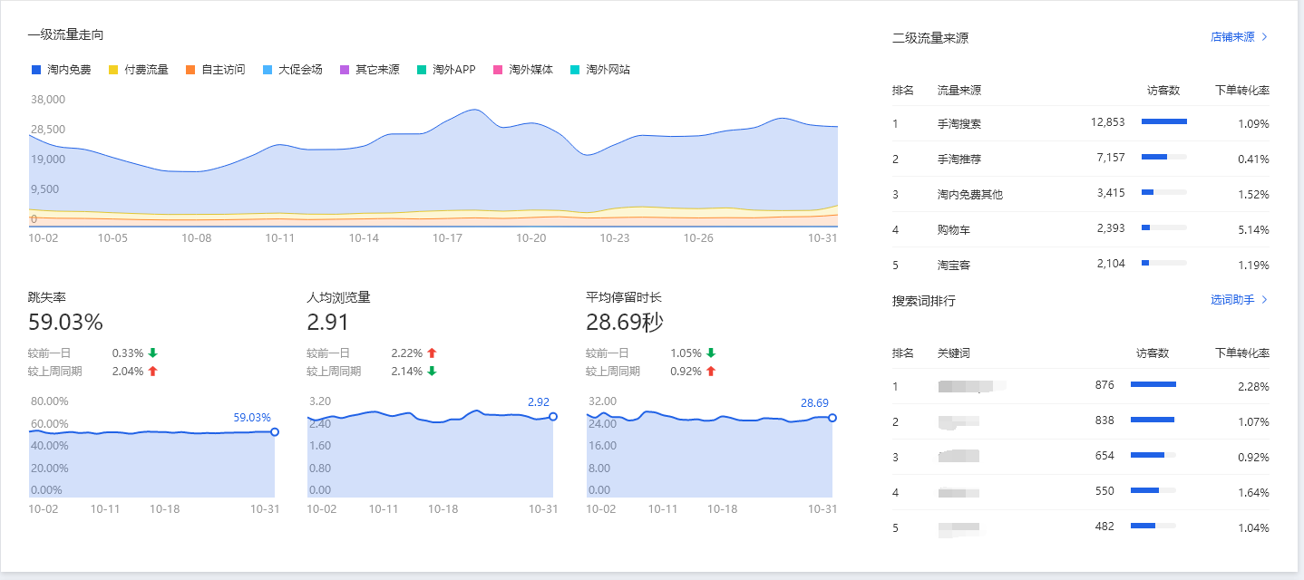Open the 店铺来源 link
The width and height of the screenshot is (1304, 580).
1232,37
